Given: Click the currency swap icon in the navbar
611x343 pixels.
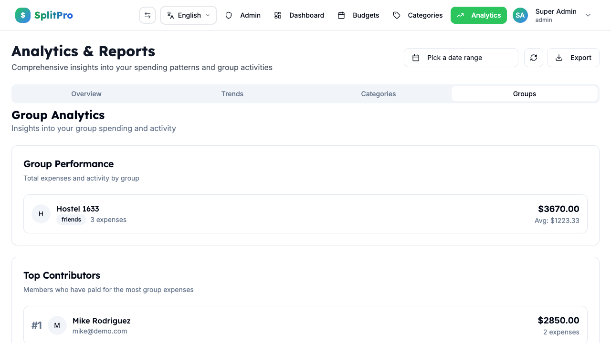Looking at the screenshot, I should [x=147, y=15].
